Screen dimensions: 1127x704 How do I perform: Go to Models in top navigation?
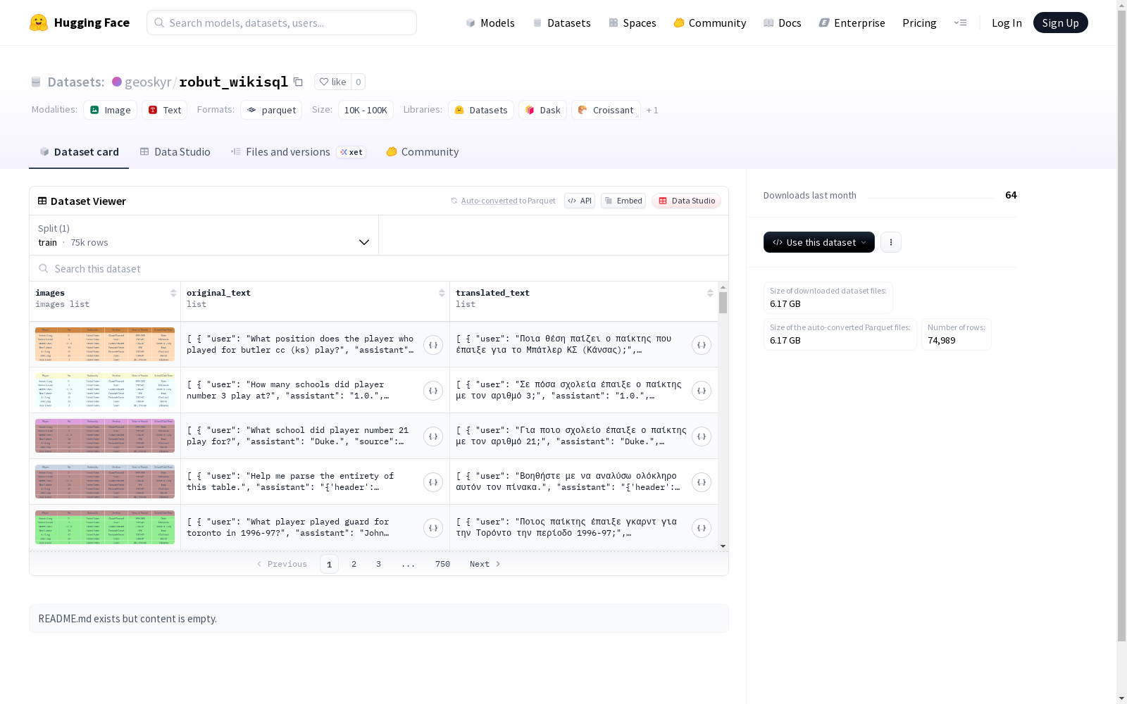(x=490, y=23)
